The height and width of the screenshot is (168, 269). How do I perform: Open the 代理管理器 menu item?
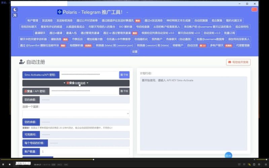[x=243, y=45]
